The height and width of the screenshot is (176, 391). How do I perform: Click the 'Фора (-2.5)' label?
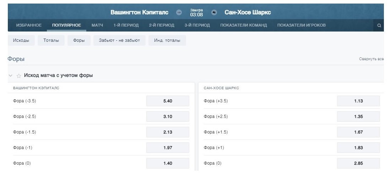pos(25,117)
